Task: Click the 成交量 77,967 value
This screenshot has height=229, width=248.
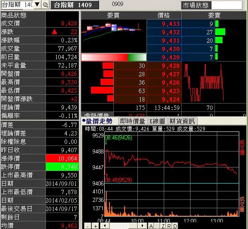Action: pyautogui.click(x=67, y=49)
